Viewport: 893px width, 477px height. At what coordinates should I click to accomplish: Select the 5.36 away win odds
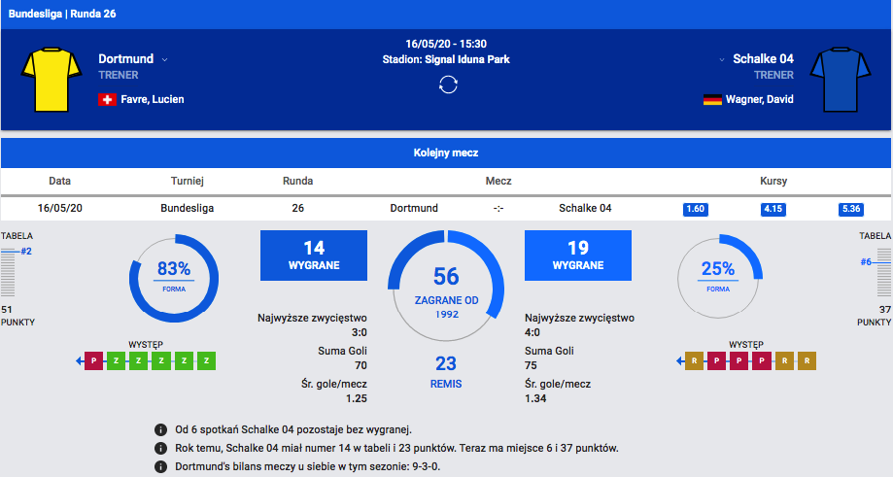(851, 209)
